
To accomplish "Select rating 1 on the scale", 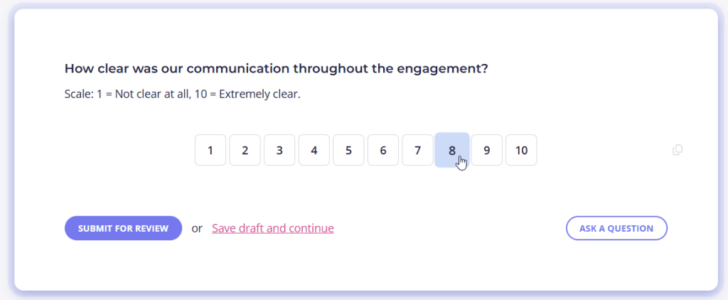I will (x=210, y=150).
